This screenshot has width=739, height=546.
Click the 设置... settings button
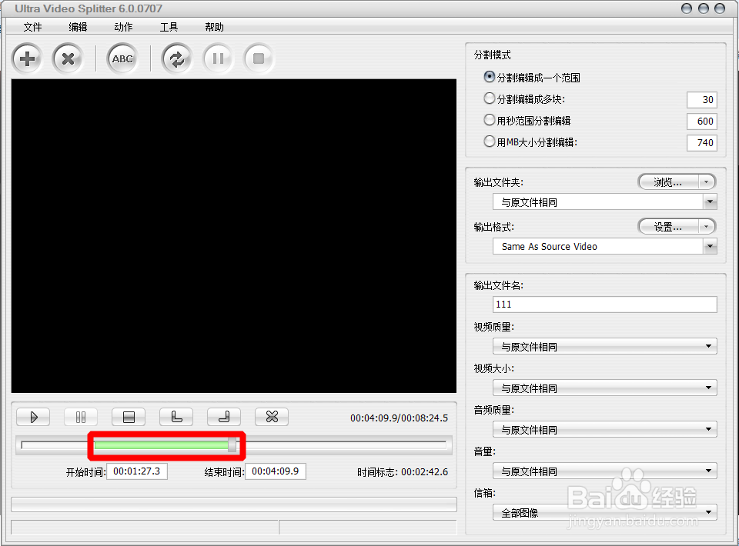pos(668,227)
